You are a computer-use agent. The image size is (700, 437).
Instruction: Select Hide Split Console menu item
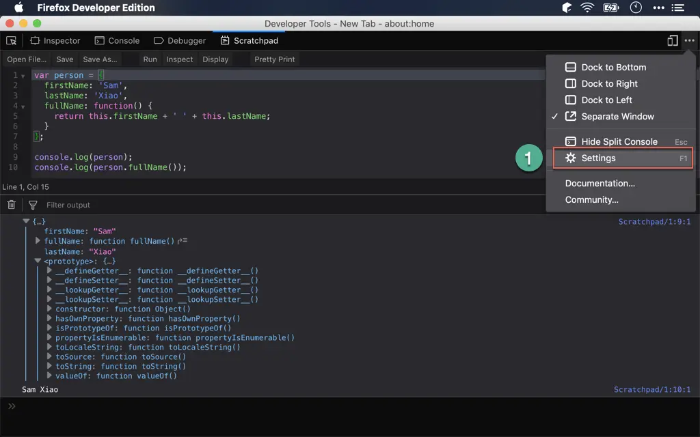[x=619, y=142]
